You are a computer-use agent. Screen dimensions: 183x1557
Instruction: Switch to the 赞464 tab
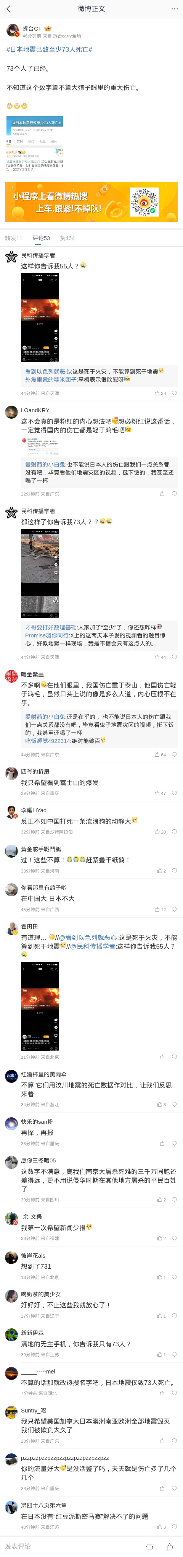(67, 238)
